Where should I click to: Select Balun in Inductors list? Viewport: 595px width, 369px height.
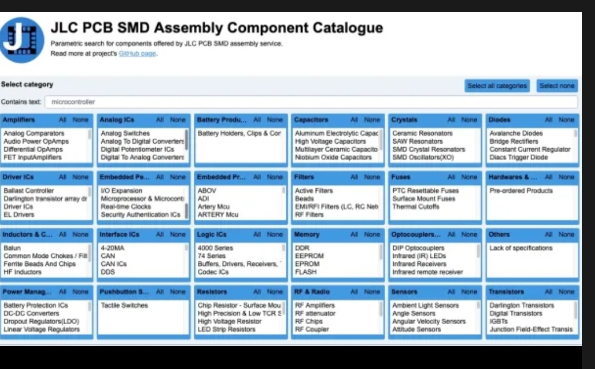12,248
